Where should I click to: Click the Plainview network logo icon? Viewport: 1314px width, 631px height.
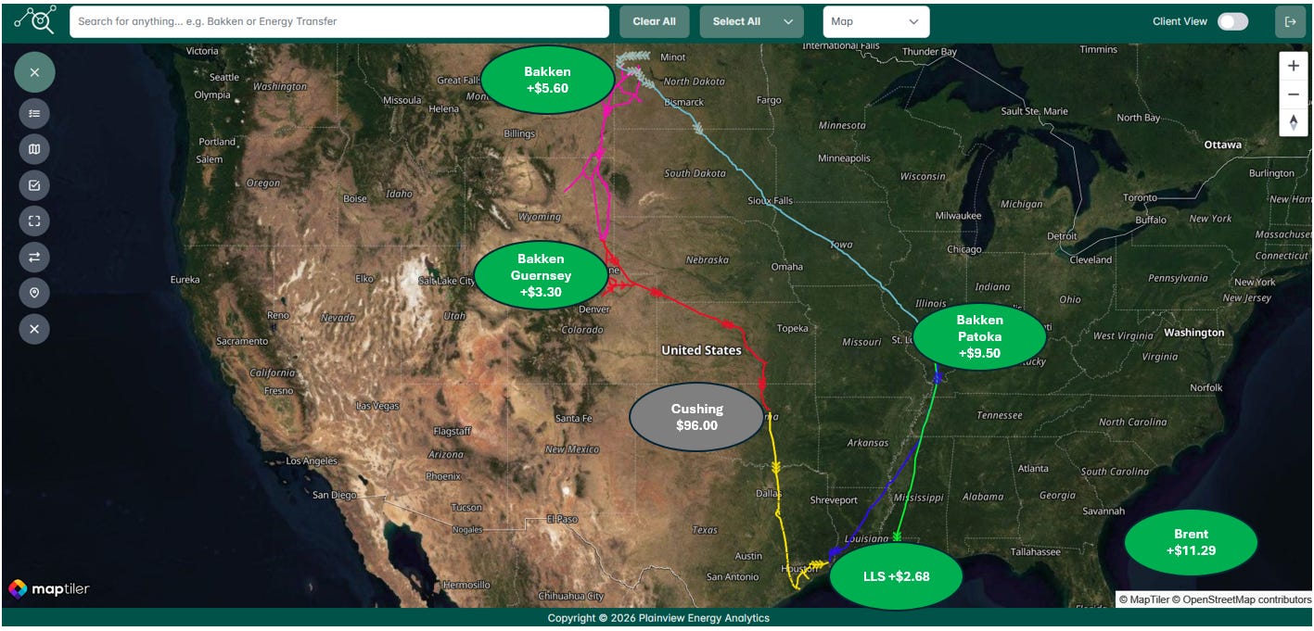35,19
